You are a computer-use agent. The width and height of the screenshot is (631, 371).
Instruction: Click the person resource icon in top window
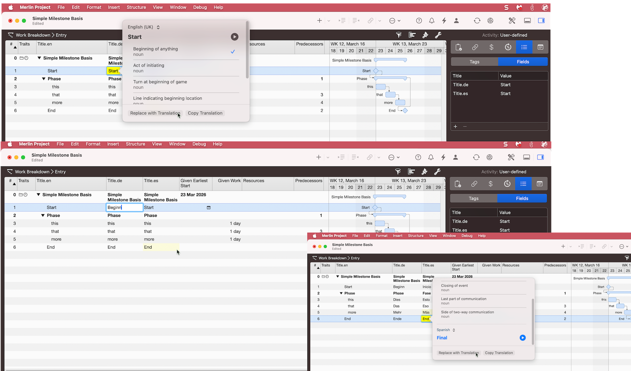[x=456, y=21]
